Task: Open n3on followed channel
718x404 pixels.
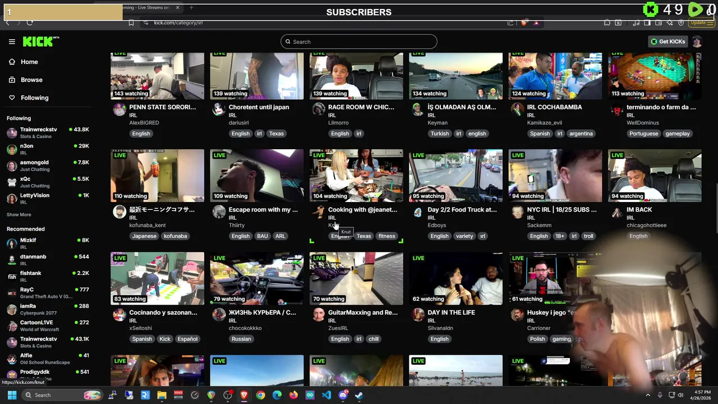Action: (48, 149)
